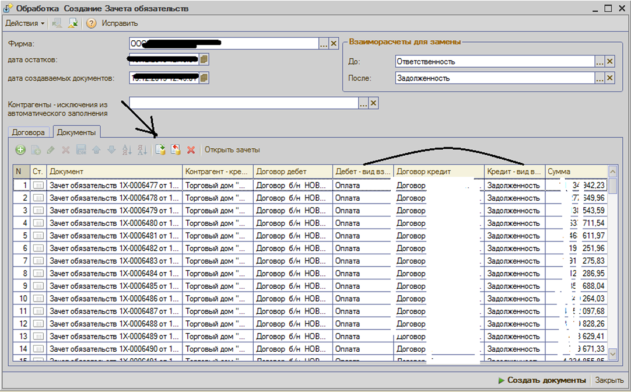Open selection list for До field

599,61
